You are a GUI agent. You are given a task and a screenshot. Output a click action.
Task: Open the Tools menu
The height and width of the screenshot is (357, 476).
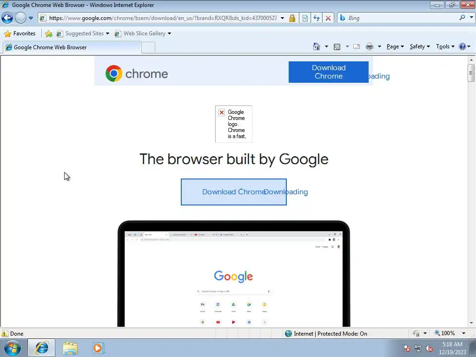(445, 46)
